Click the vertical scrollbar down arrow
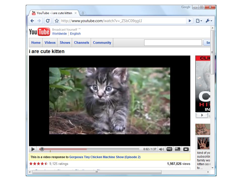242x181 pixels. [213, 168]
